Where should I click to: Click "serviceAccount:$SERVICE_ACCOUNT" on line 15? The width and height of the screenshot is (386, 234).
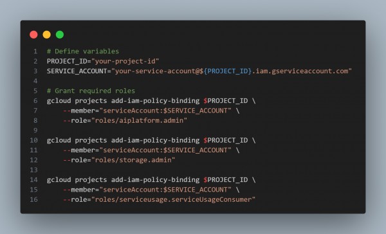point(165,190)
